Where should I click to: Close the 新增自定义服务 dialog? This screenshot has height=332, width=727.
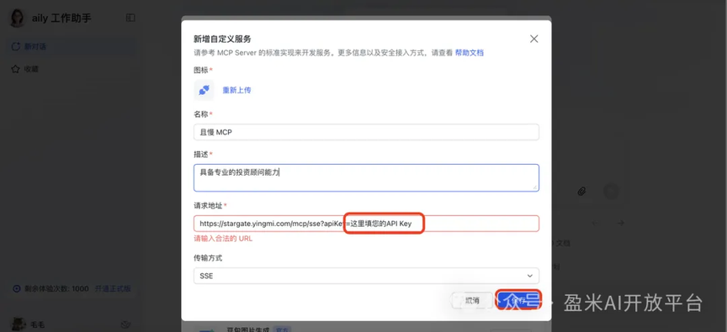point(534,39)
